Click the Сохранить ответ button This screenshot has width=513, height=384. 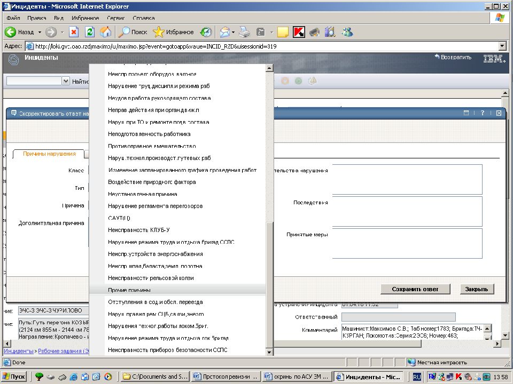point(415,289)
